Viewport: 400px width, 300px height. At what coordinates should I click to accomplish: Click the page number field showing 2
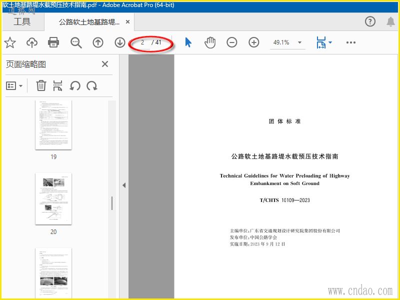[x=142, y=42]
